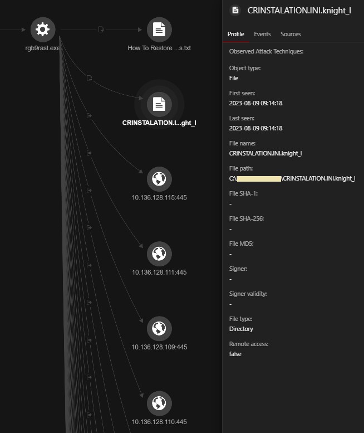
Task: Click the File name value CRINSTALATION.INI.knight_l
Action: tap(265, 153)
